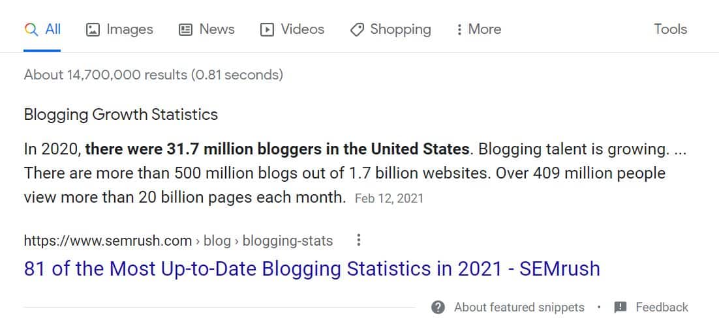719x331 pixels.
Task: Open About featured snippets link
Action: pyautogui.click(x=519, y=307)
